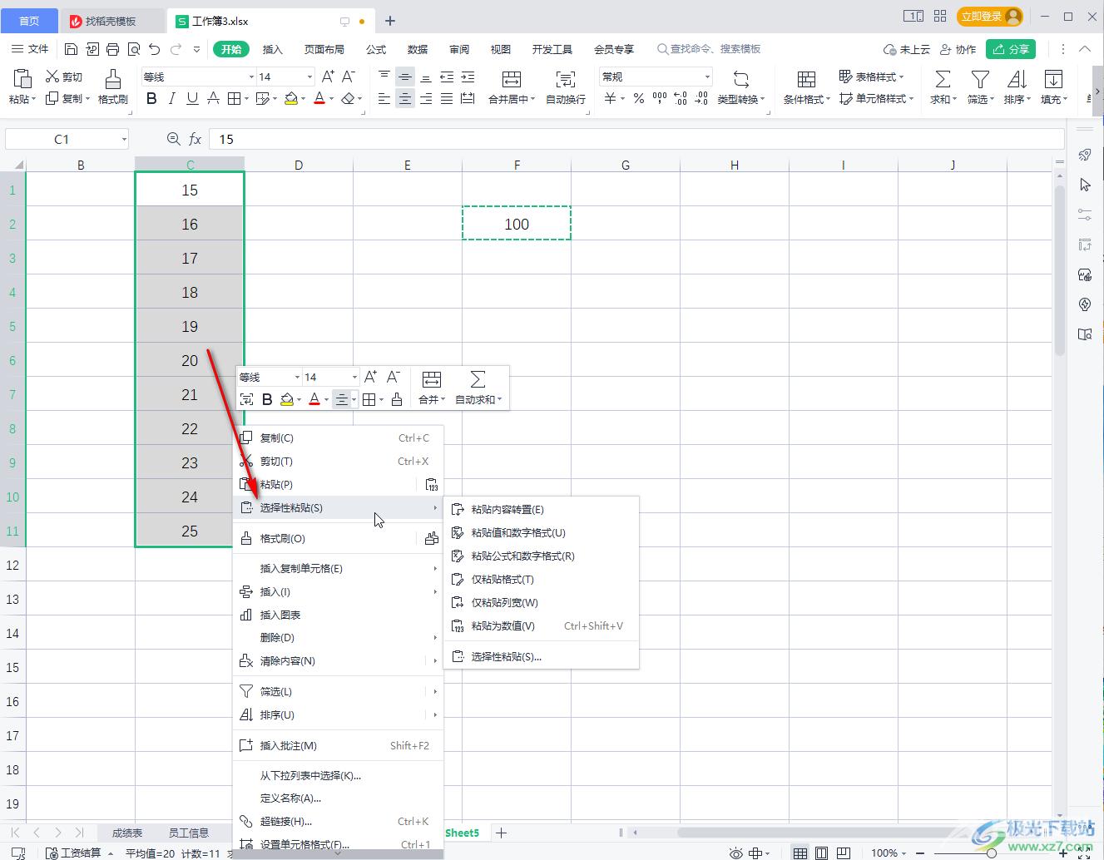Click the Print icon in quick access toolbar
Screen dimensions: 1104x860
click(113, 49)
